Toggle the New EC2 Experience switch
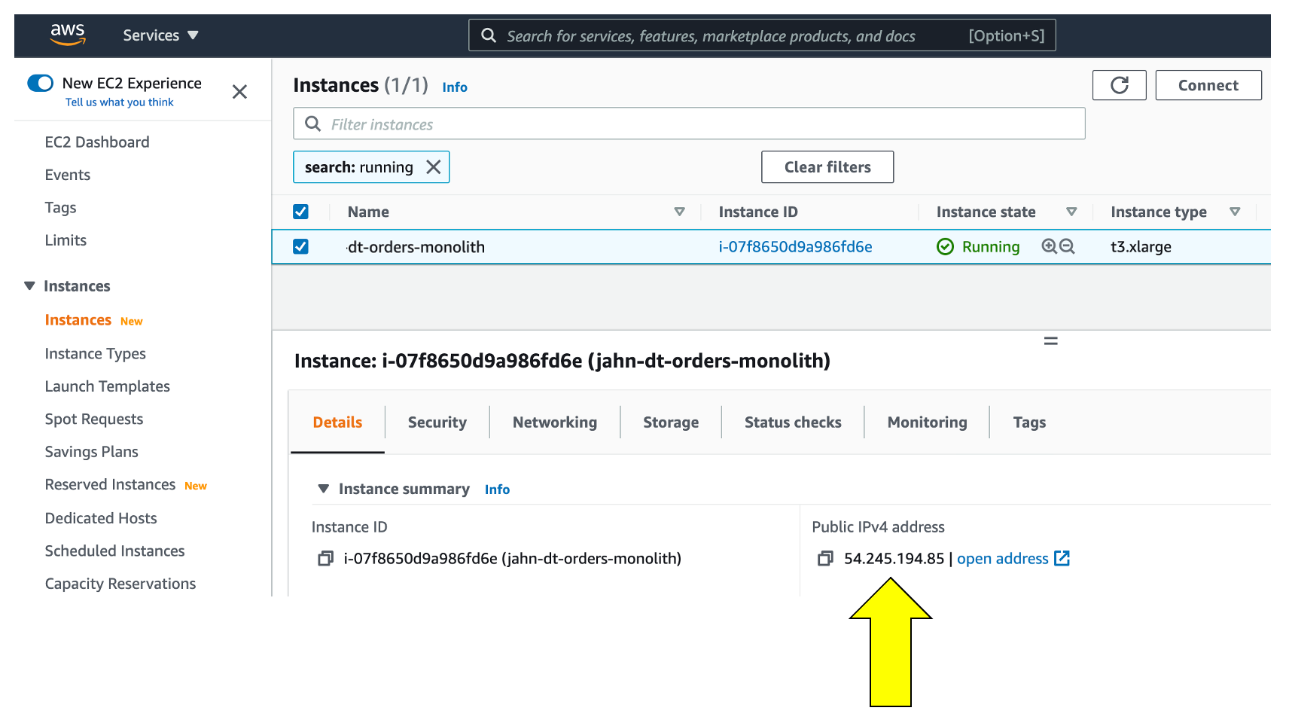The width and height of the screenshot is (1292, 726). (x=41, y=83)
